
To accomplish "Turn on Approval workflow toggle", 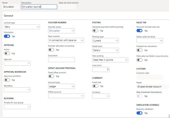I will 7,80.
